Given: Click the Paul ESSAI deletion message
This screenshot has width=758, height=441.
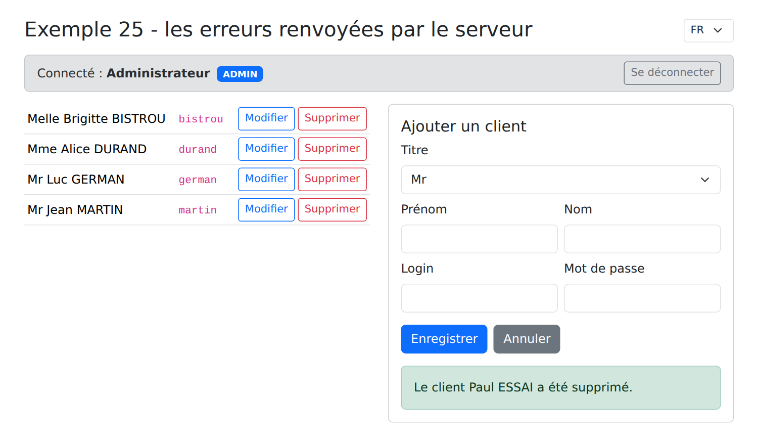Looking at the screenshot, I should [560, 387].
